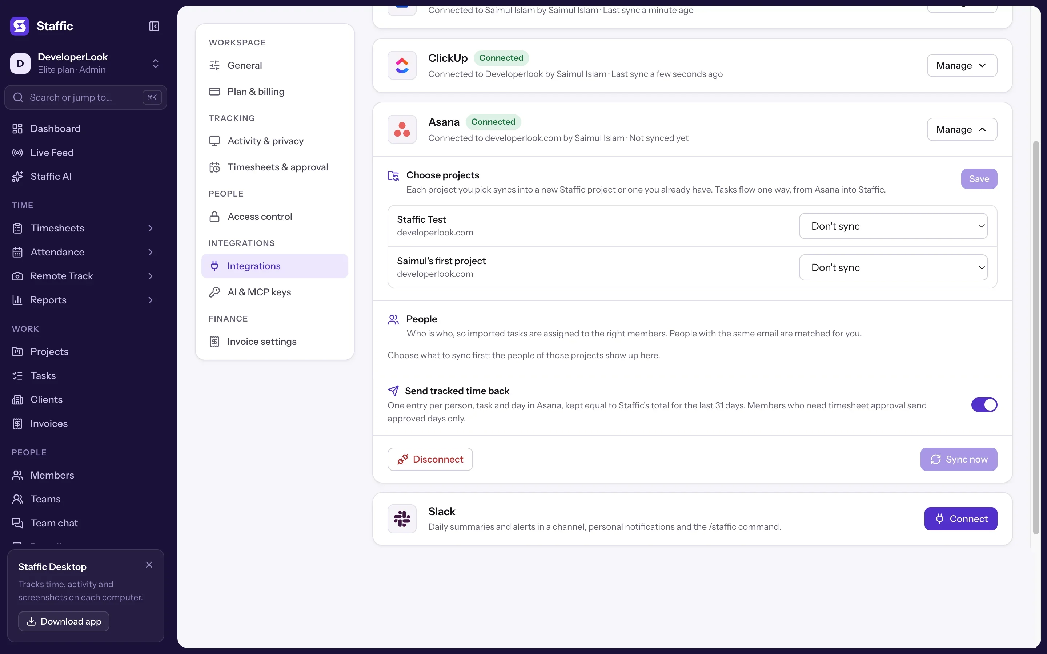Open Activity & privacy settings
The image size is (1047, 654).
point(275,141)
